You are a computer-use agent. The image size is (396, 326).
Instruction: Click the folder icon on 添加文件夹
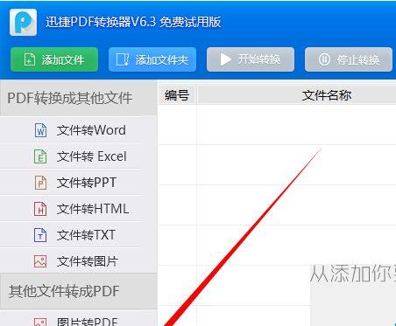[123, 59]
